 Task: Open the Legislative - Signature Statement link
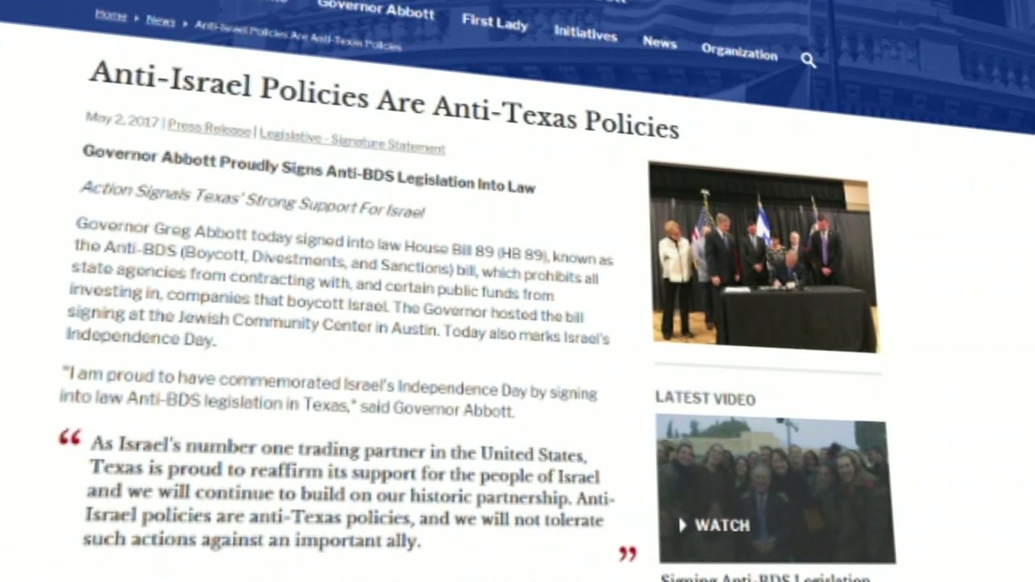tap(352, 141)
